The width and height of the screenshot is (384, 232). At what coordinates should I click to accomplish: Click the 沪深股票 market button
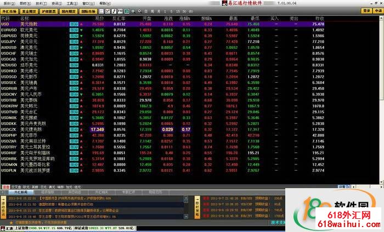(x=49, y=12)
